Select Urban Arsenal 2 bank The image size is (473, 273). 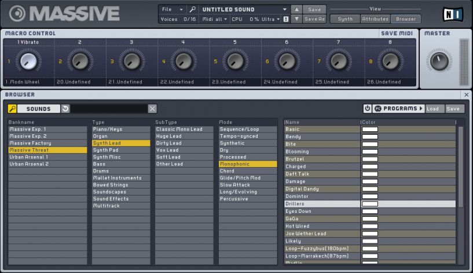(47, 164)
